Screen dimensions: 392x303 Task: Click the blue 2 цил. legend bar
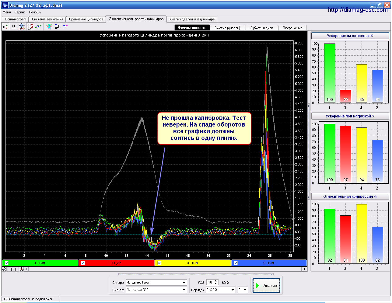(x=269, y=263)
